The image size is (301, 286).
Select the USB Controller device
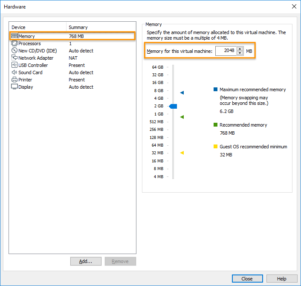tap(33, 65)
